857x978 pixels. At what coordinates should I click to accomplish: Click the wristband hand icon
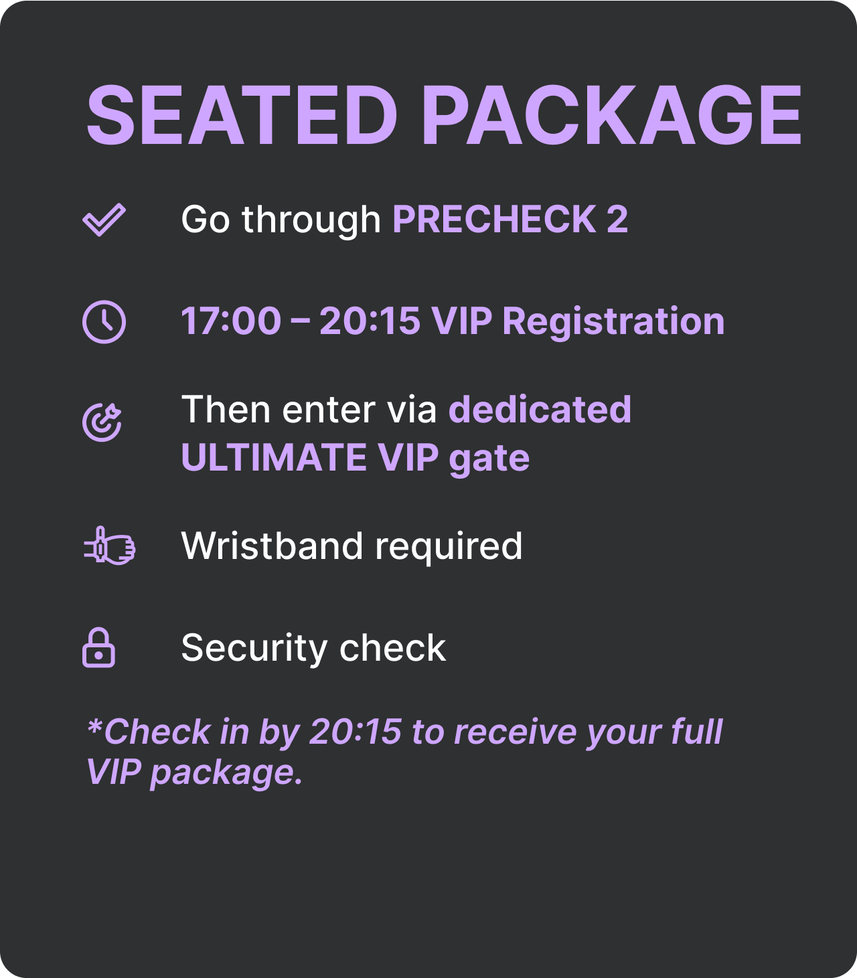pyautogui.click(x=109, y=546)
